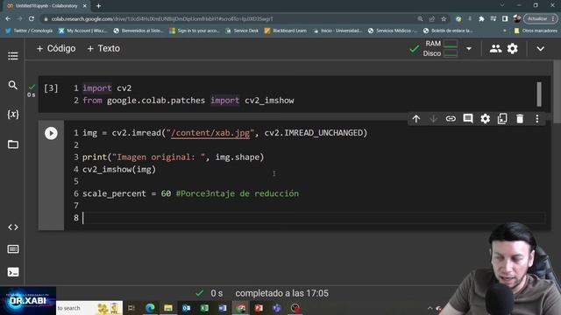The height and width of the screenshot is (315, 561).
Task: Click the Windows taskbar search box
Action: point(89,308)
